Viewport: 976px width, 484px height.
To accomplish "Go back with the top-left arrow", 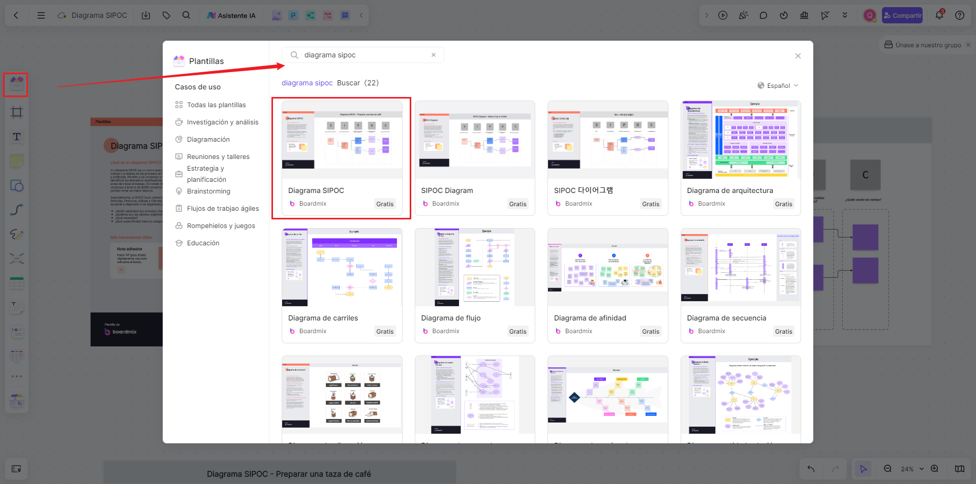I will (x=16, y=15).
